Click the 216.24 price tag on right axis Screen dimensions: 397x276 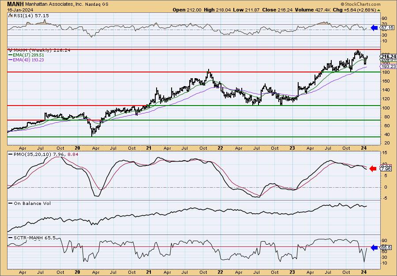coord(388,57)
